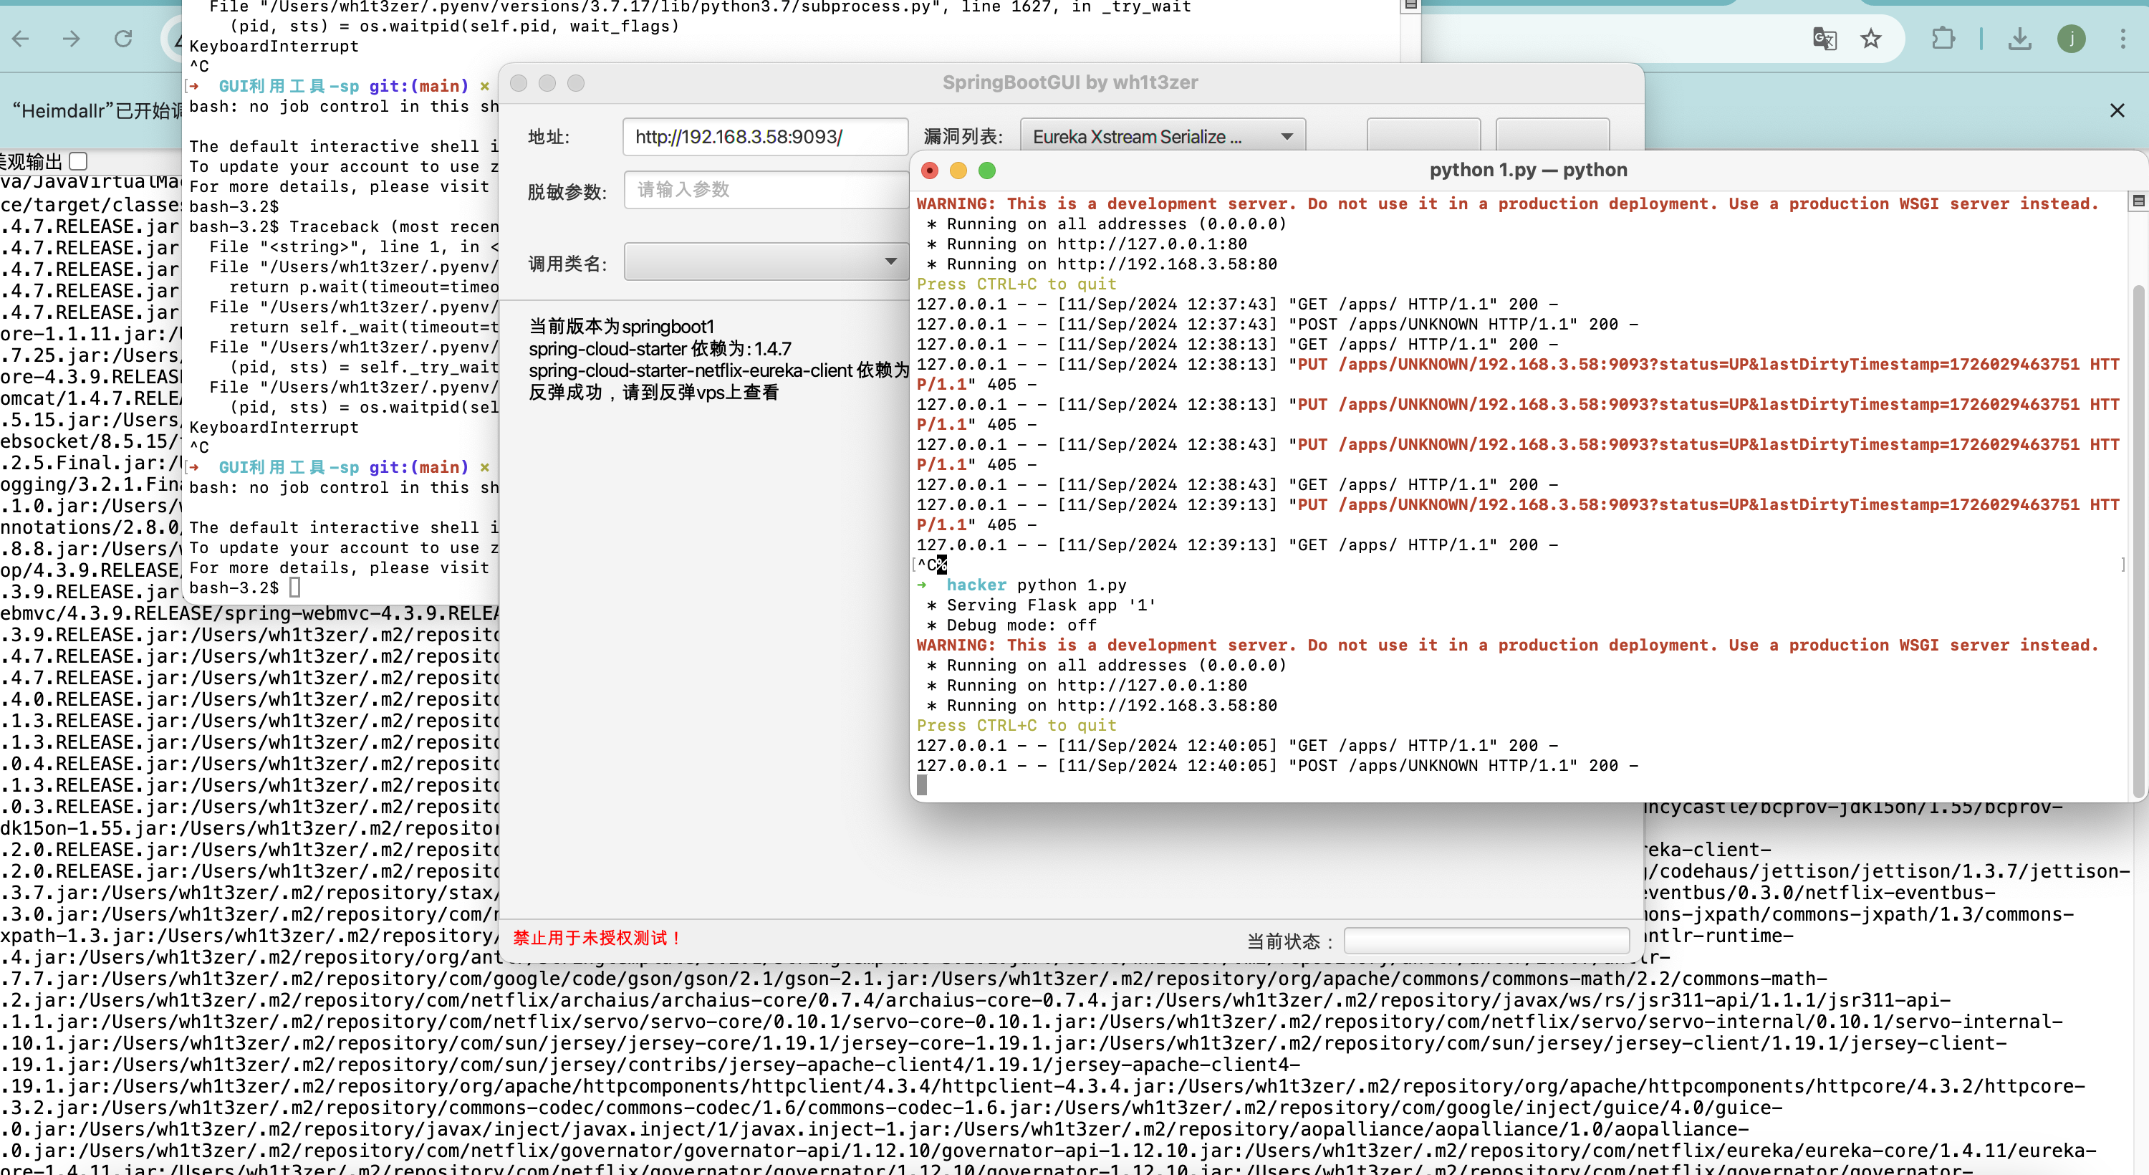Screen dimensions: 2149x1175
Task: Open the Google Translate page icon
Action: (x=1825, y=39)
